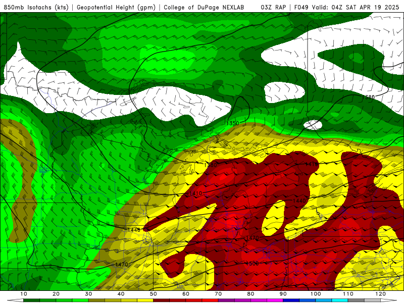
Task: Click the dark gray swatch starting at 110
Action: (x=356, y=300)
